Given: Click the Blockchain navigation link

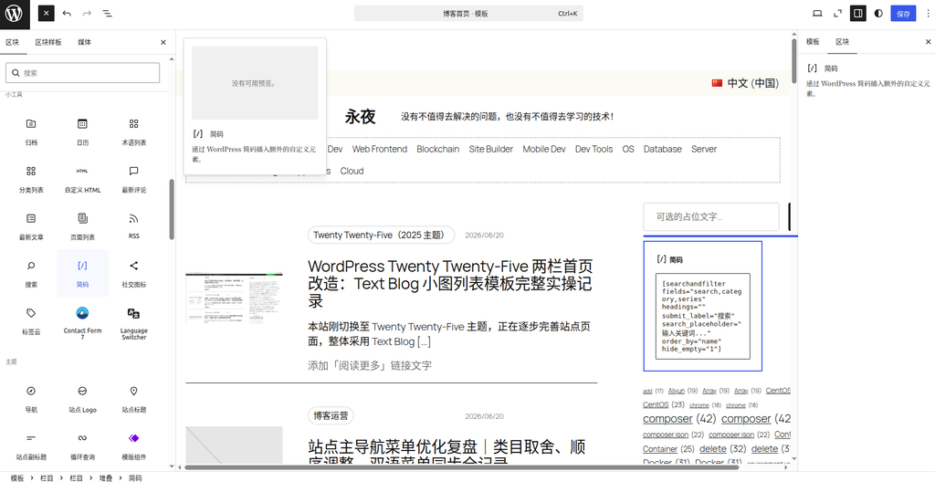Looking at the screenshot, I should coord(437,149).
